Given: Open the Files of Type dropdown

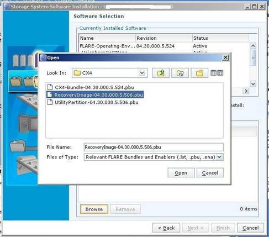Looking at the screenshot, I should click(x=219, y=157).
